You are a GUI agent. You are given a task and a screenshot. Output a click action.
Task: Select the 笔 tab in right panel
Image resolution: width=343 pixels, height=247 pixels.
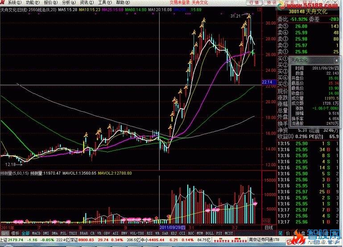pos(281,233)
